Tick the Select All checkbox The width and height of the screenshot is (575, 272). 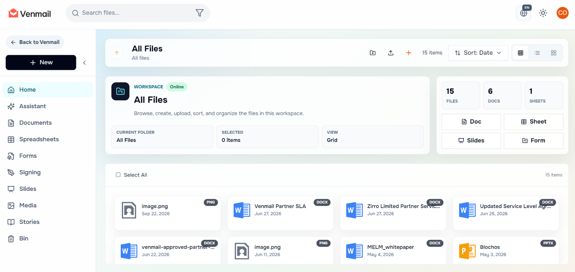(x=118, y=175)
